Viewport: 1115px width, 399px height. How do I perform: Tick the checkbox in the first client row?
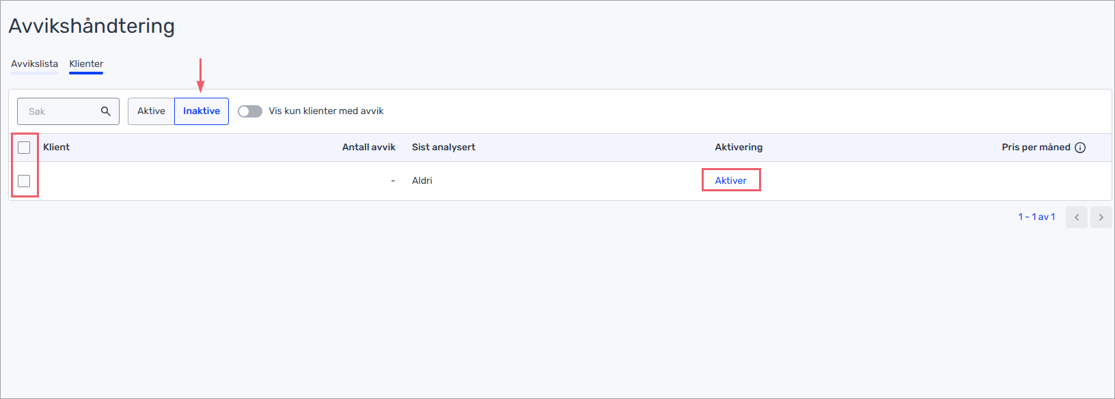point(24,181)
